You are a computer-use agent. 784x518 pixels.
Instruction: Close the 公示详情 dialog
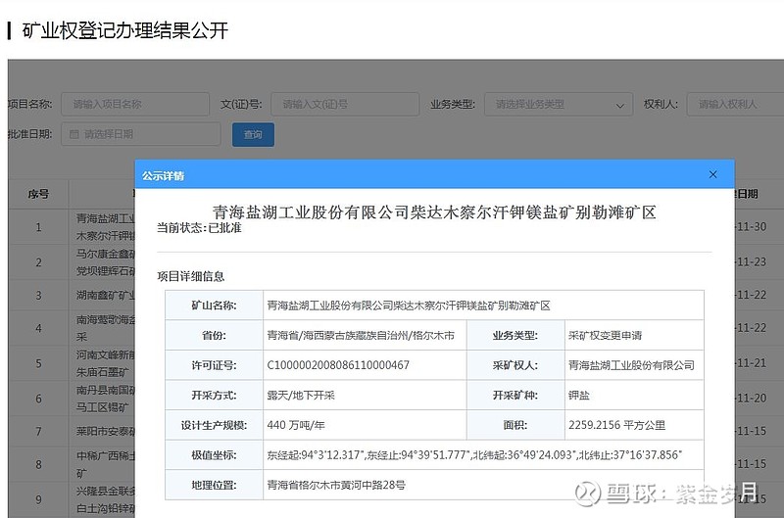click(713, 174)
